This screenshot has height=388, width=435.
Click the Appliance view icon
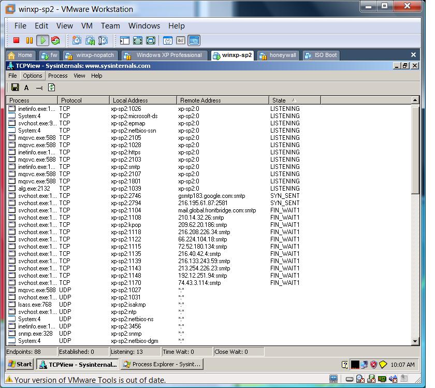tap(181, 40)
